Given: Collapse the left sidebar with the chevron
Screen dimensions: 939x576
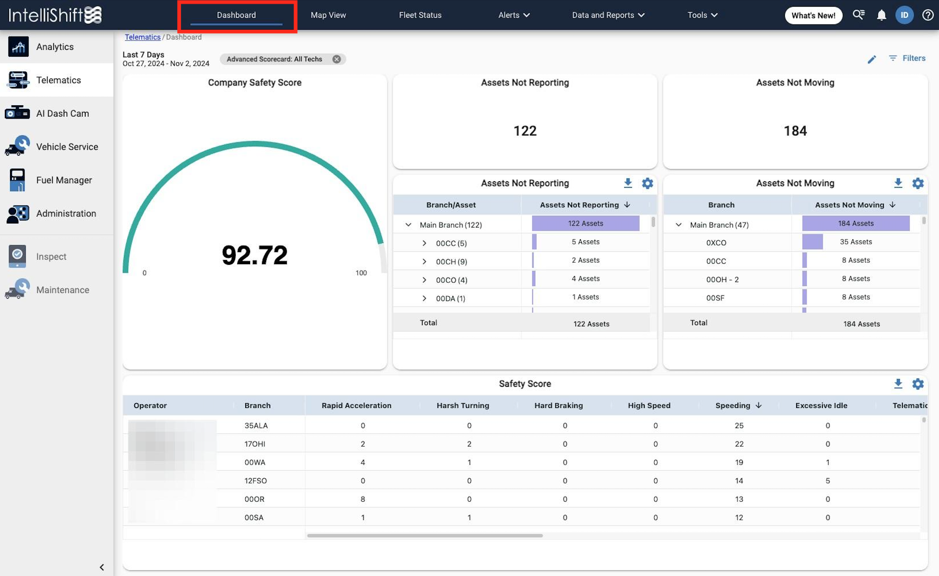Looking at the screenshot, I should pyautogui.click(x=102, y=567).
